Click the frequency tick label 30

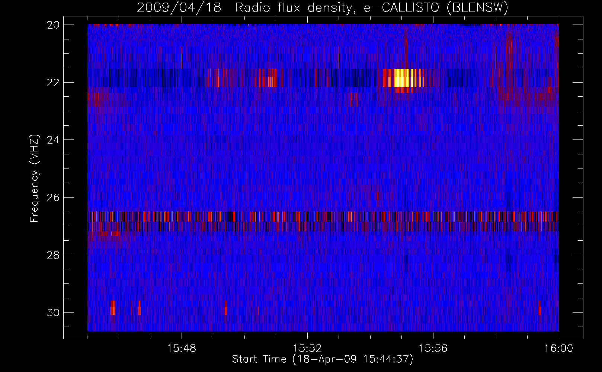(53, 312)
